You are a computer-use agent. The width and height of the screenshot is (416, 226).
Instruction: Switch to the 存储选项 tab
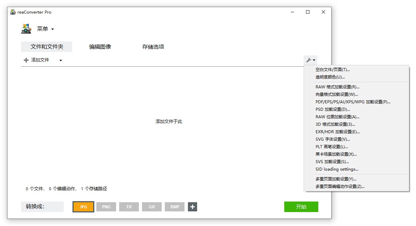click(x=153, y=47)
